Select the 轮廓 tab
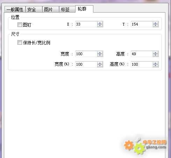 [x=84, y=9]
